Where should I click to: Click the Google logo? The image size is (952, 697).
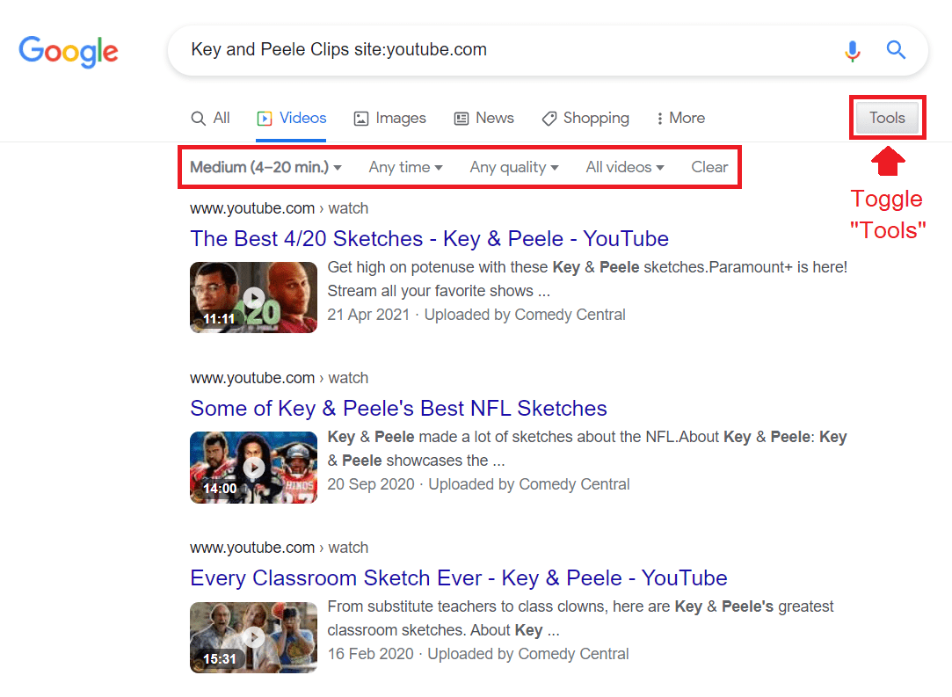(69, 52)
